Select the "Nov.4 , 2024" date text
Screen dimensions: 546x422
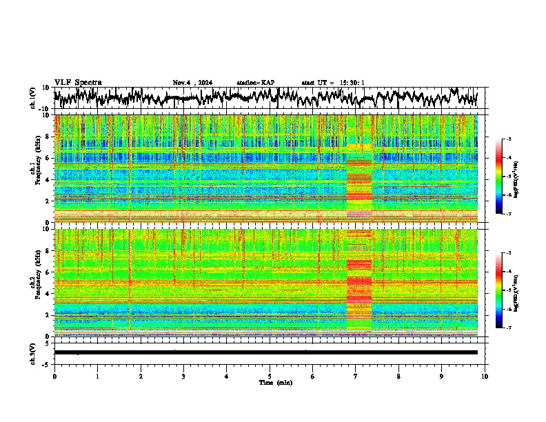point(192,83)
